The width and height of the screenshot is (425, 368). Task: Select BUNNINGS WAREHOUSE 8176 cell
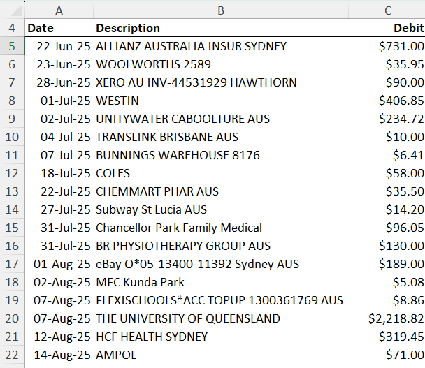[x=221, y=155]
